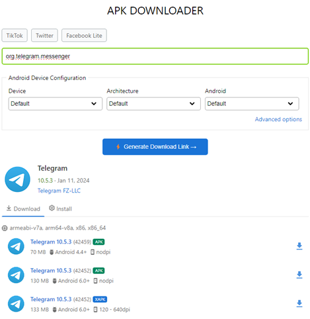The width and height of the screenshot is (310, 319).
Task: Click the Twitter suggestion button
Action: [44, 35]
